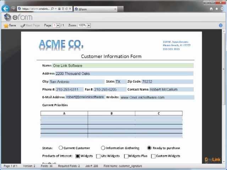Screen dimensions: 227x170
Task: Check the Lite Widgets checkbox
Action: [98, 156]
